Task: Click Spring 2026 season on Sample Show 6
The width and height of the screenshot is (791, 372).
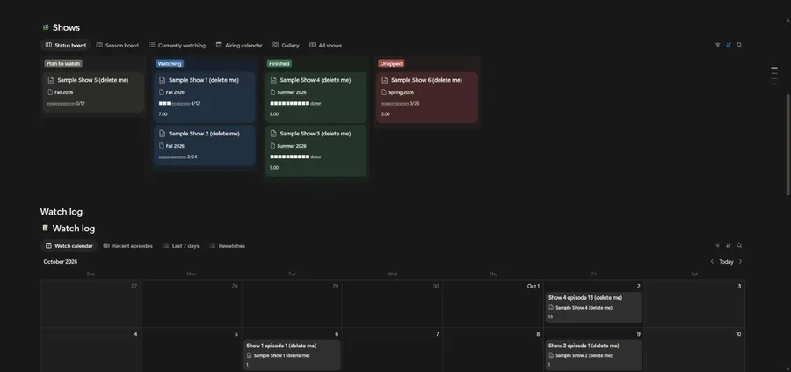Action: coord(397,92)
